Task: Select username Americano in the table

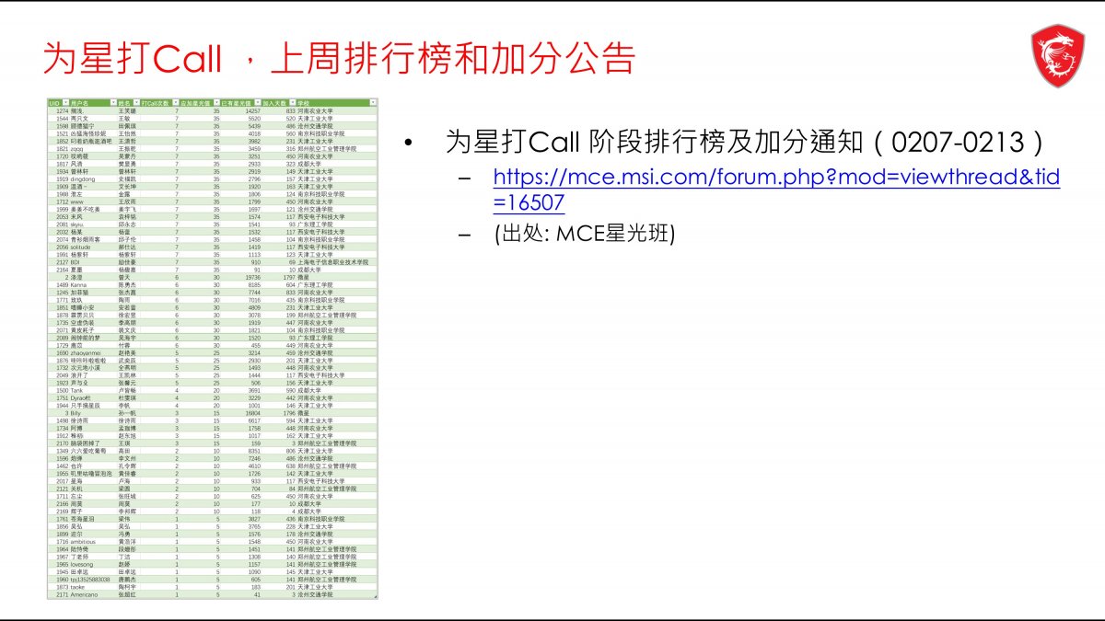Action: click(x=85, y=595)
